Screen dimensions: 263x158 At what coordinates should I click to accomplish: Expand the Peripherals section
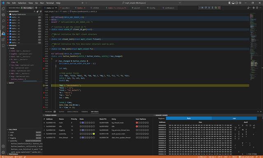click(x=8, y=154)
